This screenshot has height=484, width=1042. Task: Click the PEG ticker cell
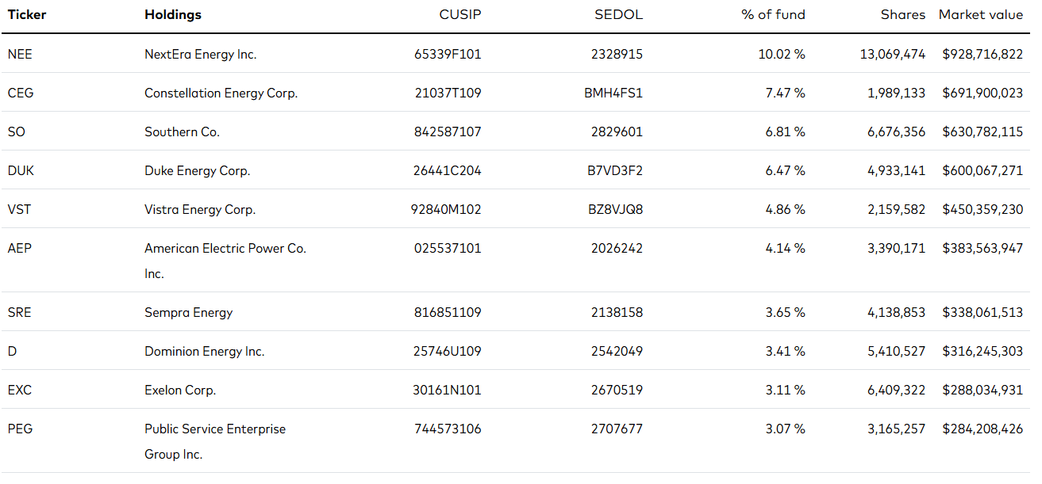20,429
